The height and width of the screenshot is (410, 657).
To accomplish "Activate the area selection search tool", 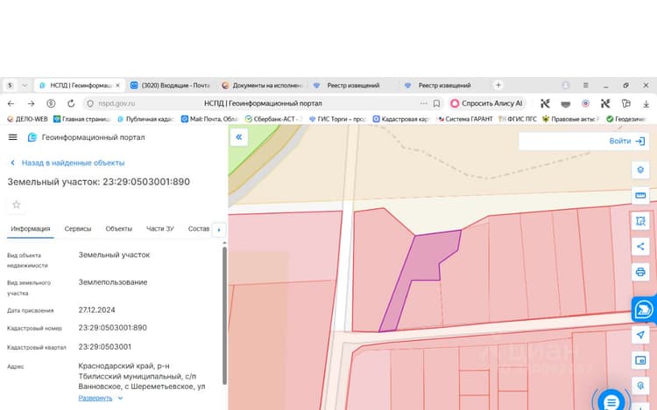I will point(640,220).
